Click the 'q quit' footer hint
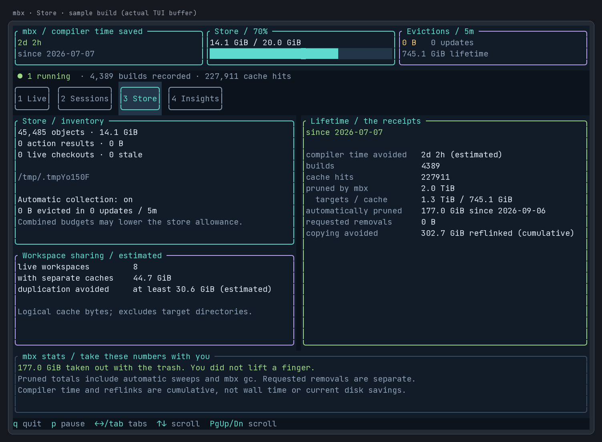The image size is (602, 442). point(27,424)
